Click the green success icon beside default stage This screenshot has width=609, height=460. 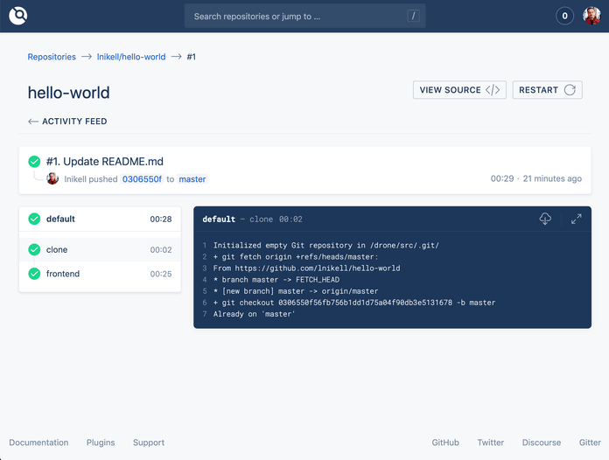point(34,220)
